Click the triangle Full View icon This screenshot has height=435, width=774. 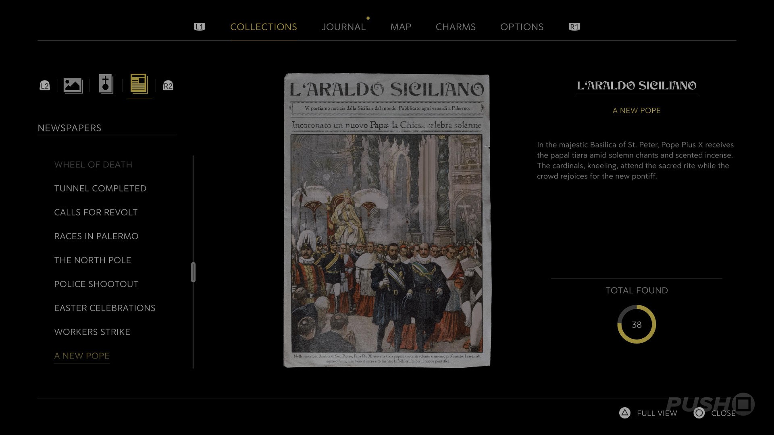click(x=624, y=413)
